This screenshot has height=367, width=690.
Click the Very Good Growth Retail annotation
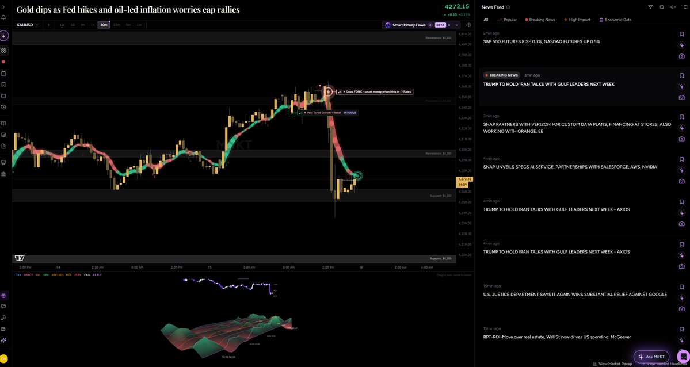pos(329,113)
